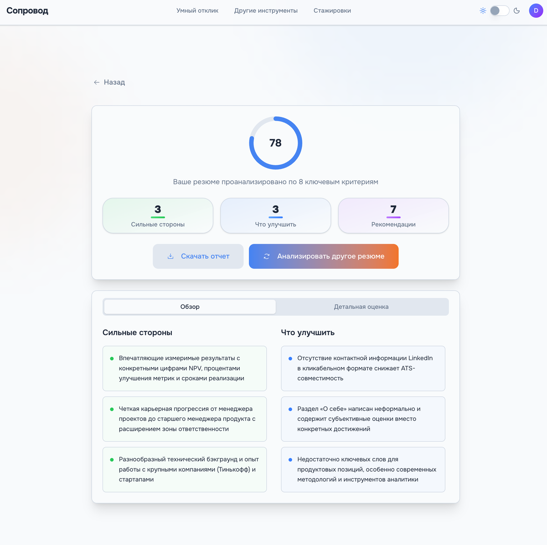The width and height of the screenshot is (547, 545).
Task: Switch to the Обзор tab
Action: (190, 307)
